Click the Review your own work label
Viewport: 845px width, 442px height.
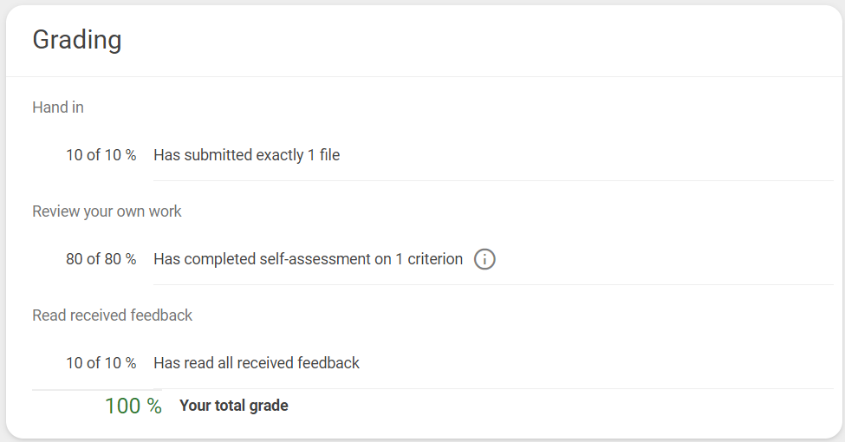click(x=107, y=211)
